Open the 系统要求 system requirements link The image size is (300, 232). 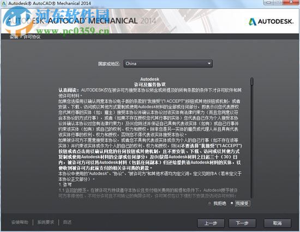[46, 222]
